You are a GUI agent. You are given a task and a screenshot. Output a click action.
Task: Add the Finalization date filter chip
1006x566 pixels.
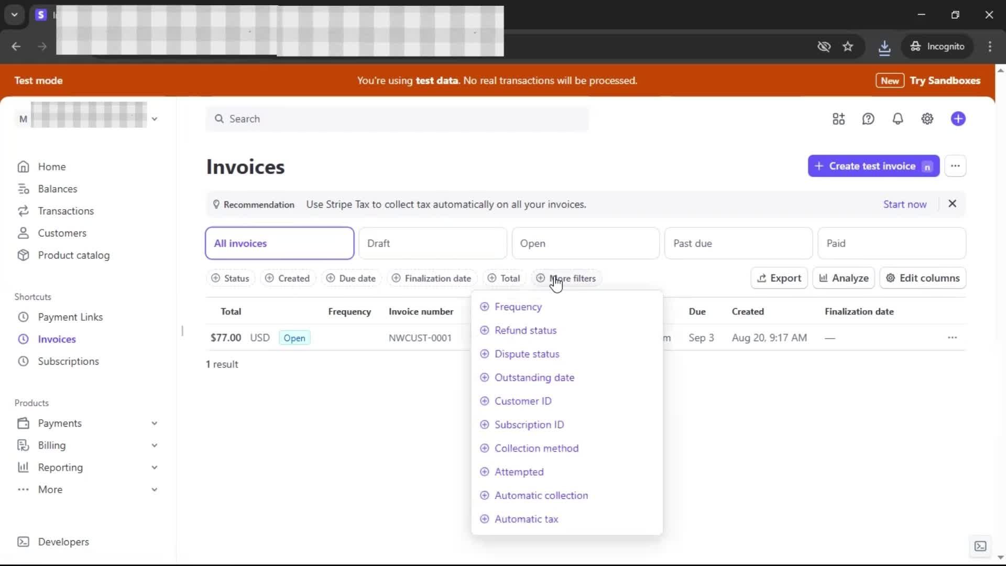pyautogui.click(x=431, y=278)
